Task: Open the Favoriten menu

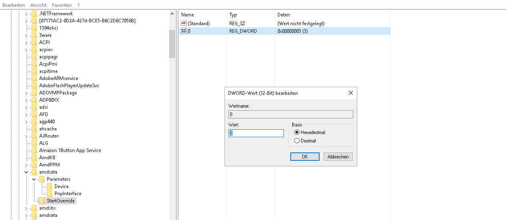Action: (62, 5)
